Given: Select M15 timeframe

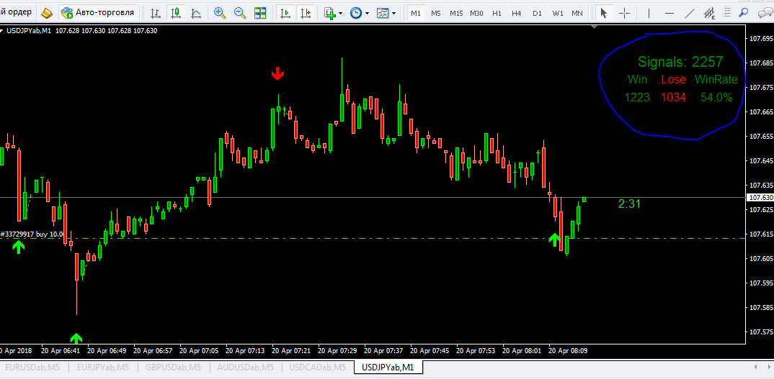Looking at the screenshot, I should 456,13.
